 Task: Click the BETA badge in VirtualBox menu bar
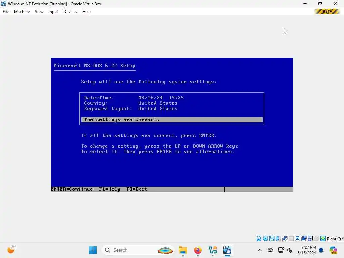pyautogui.click(x=327, y=11)
